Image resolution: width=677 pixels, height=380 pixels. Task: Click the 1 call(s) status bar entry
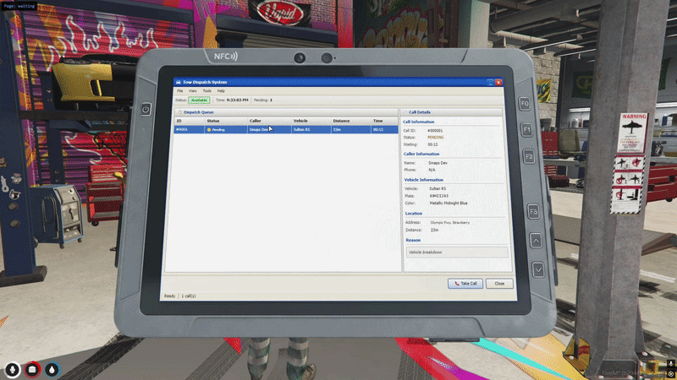click(x=189, y=296)
